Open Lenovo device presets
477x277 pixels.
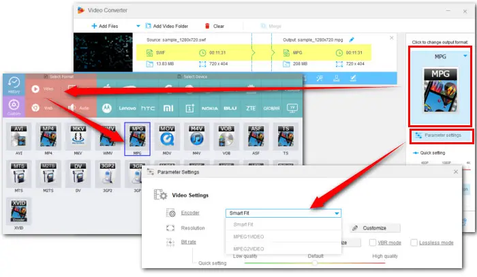(x=127, y=108)
